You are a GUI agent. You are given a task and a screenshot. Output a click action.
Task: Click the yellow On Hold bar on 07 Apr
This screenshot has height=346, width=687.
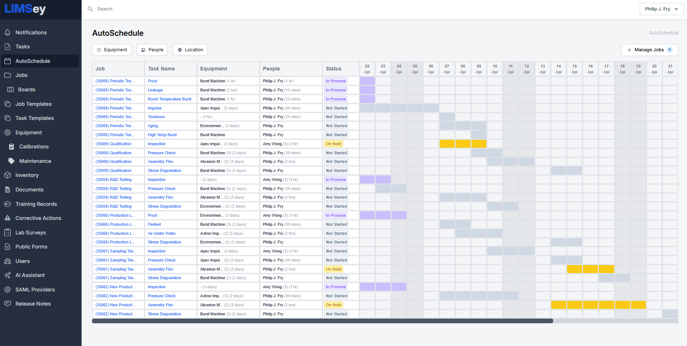pyautogui.click(x=447, y=144)
